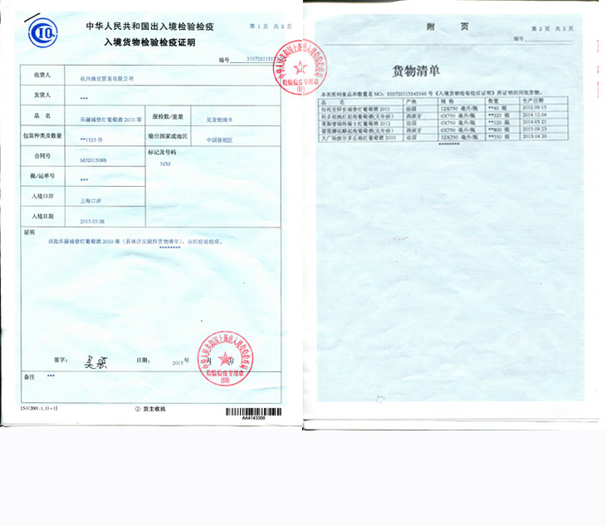Viewport: 606px width, 526px height.
Task: Select consignee value 杭州鼎景贸易有限公司
Action: click(x=105, y=77)
